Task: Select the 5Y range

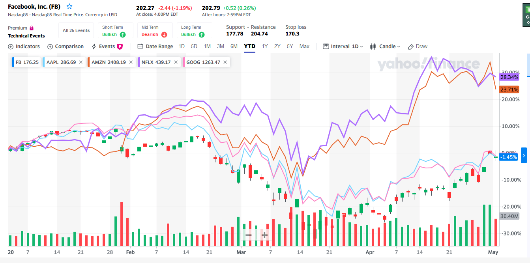Action: coord(290,47)
